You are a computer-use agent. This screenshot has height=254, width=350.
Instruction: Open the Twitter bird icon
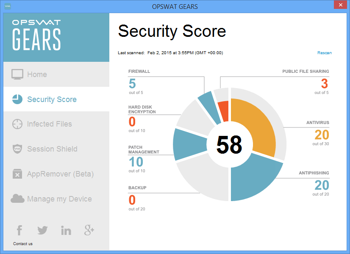click(42, 230)
